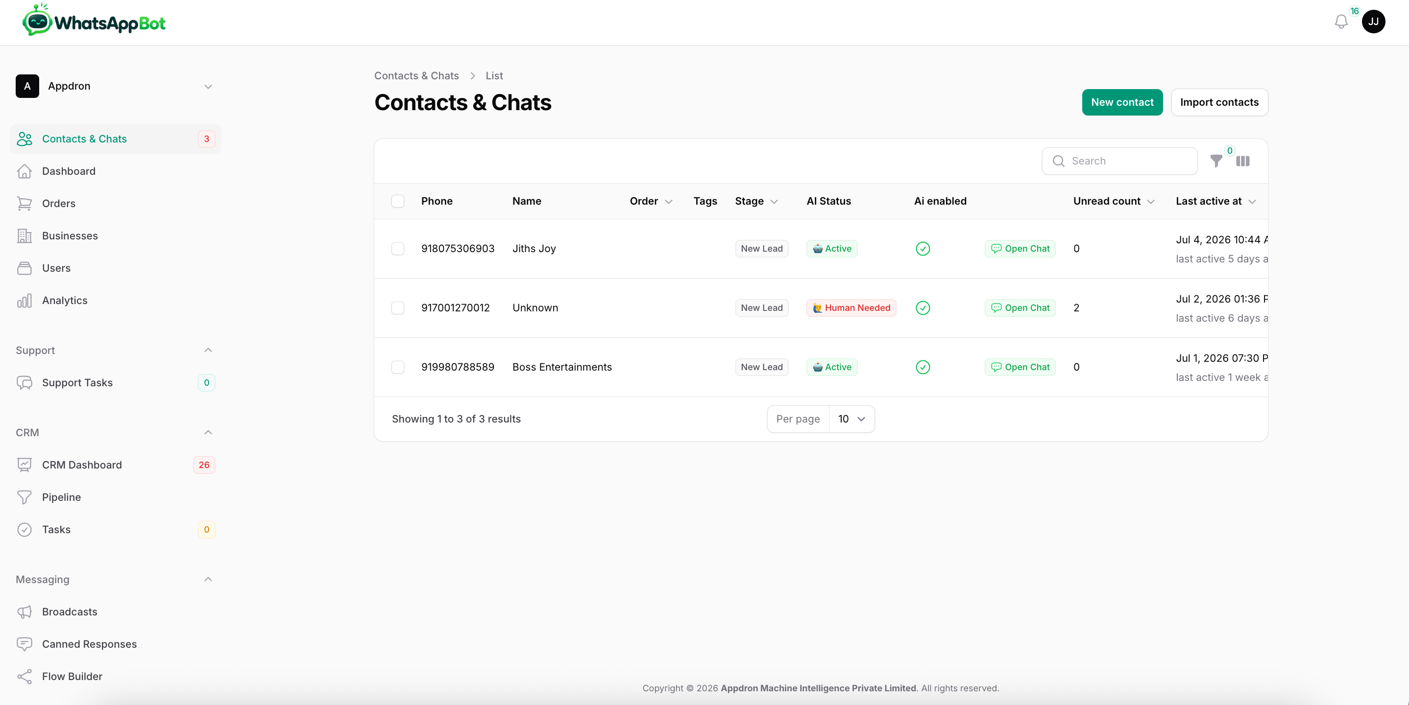The height and width of the screenshot is (705, 1409).
Task: Click the Broadcasts megaphone icon
Action: click(24, 611)
